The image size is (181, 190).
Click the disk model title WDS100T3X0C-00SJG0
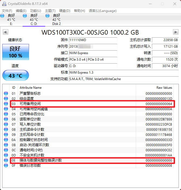coord(90,32)
